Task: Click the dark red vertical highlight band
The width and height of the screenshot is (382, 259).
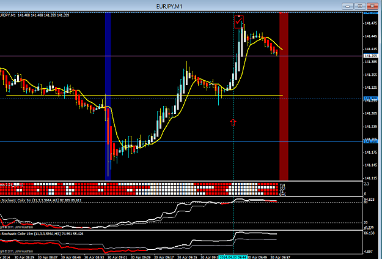Action: pos(284,96)
